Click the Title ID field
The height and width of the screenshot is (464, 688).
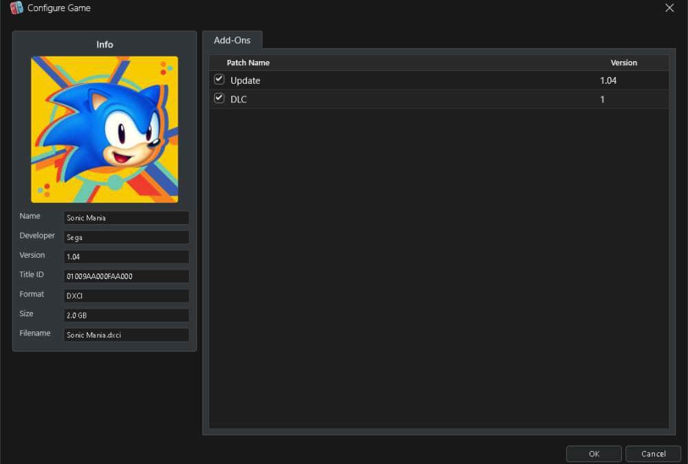point(127,276)
